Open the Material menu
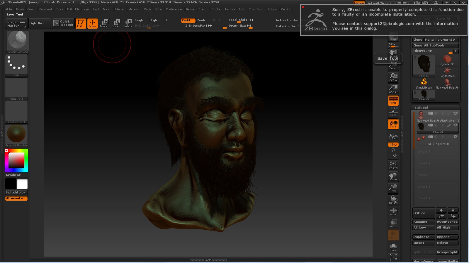This screenshot has height=263, width=469. 134,9
